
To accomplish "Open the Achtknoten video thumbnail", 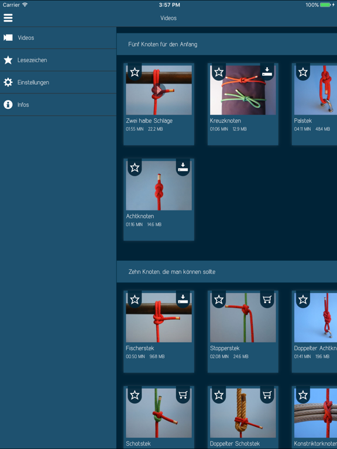I will point(159,185).
